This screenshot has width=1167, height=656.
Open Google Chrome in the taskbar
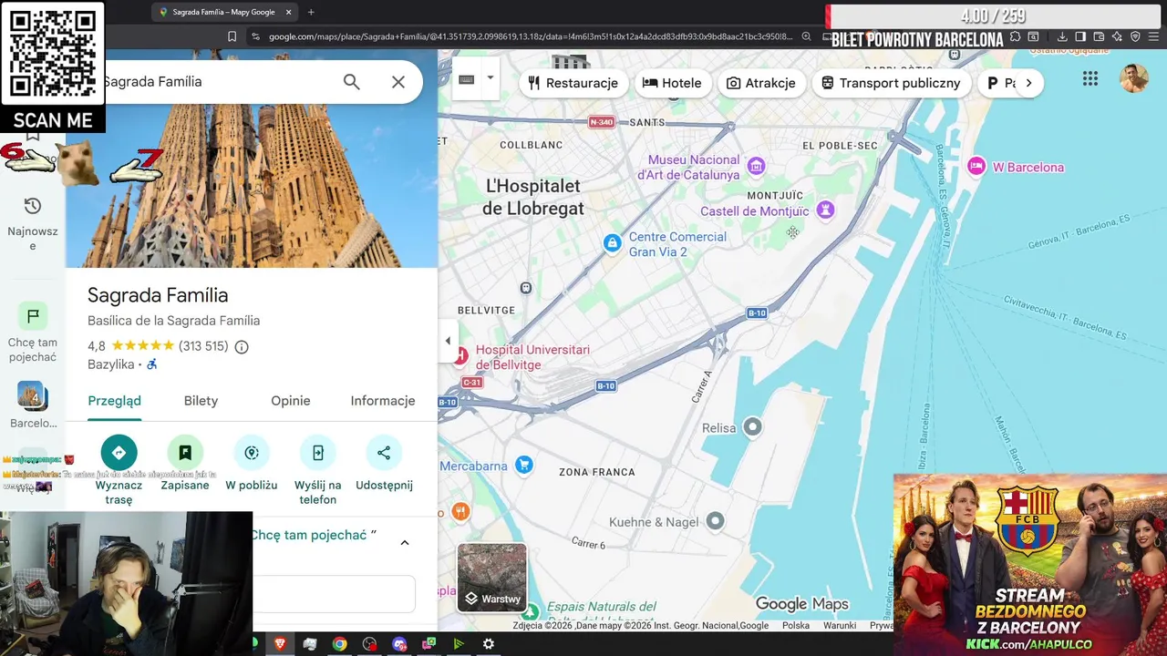[x=339, y=644]
